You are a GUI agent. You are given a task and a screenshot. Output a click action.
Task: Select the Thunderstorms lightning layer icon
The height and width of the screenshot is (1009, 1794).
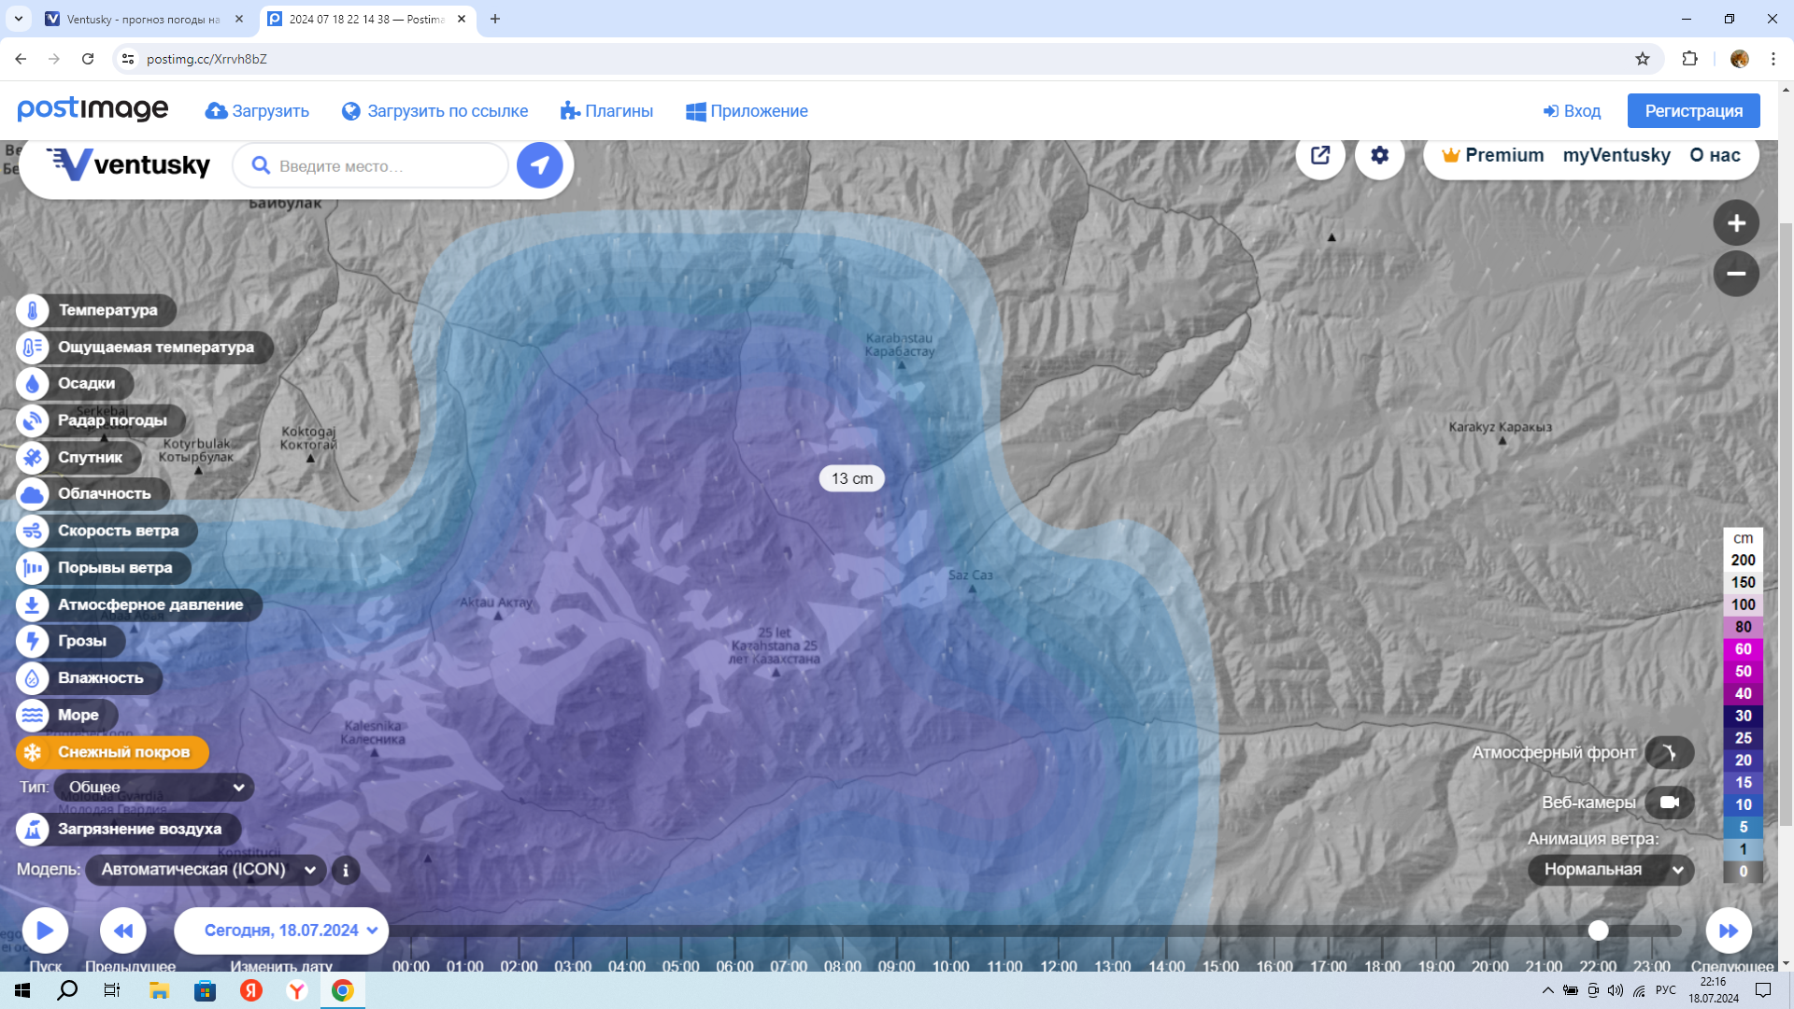32,642
